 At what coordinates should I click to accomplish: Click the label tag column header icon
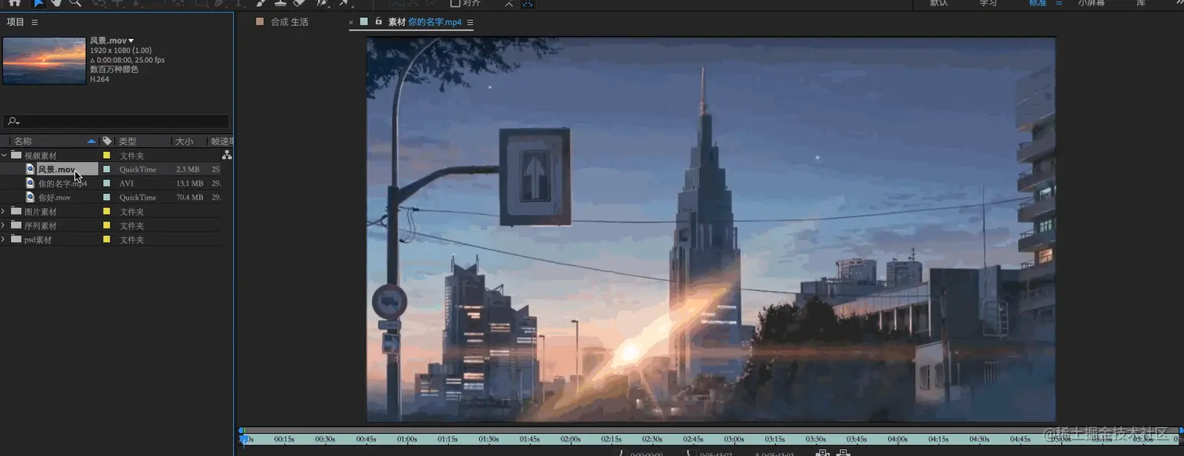pos(107,142)
